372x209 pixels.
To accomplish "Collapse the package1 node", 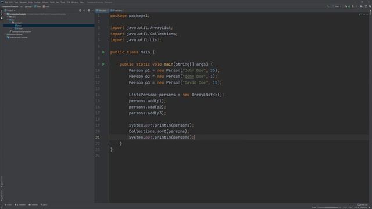I will pos(10,23).
